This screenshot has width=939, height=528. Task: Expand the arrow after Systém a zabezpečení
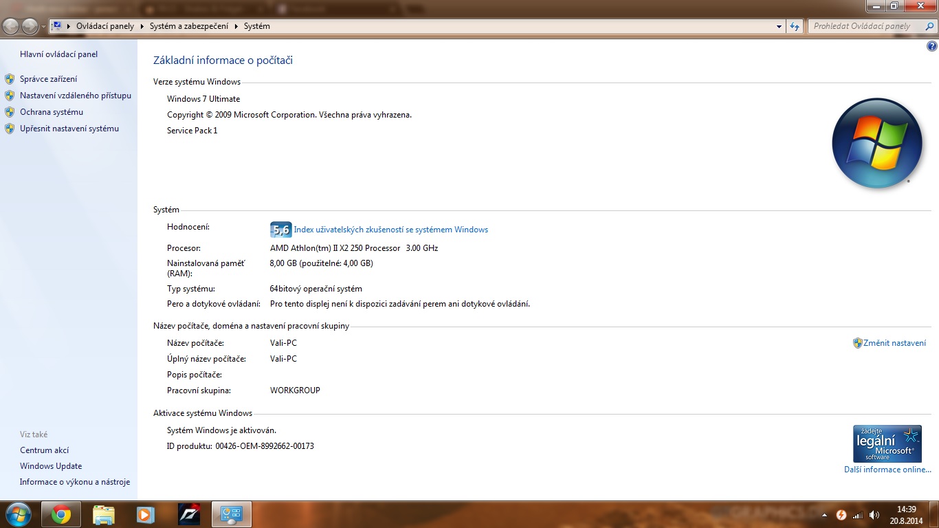236,26
